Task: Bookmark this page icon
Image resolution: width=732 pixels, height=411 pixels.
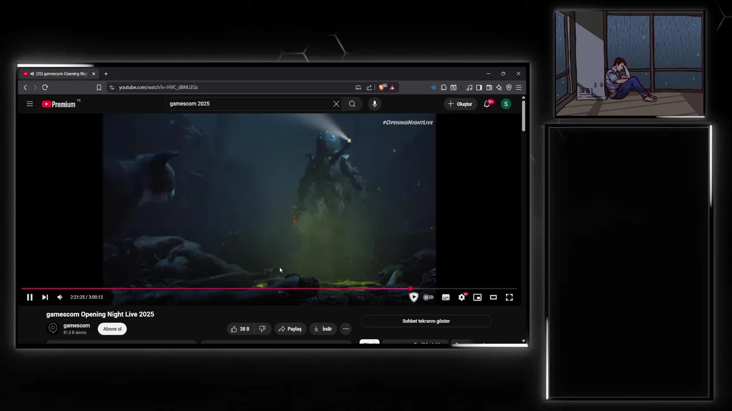Action: pyautogui.click(x=99, y=87)
